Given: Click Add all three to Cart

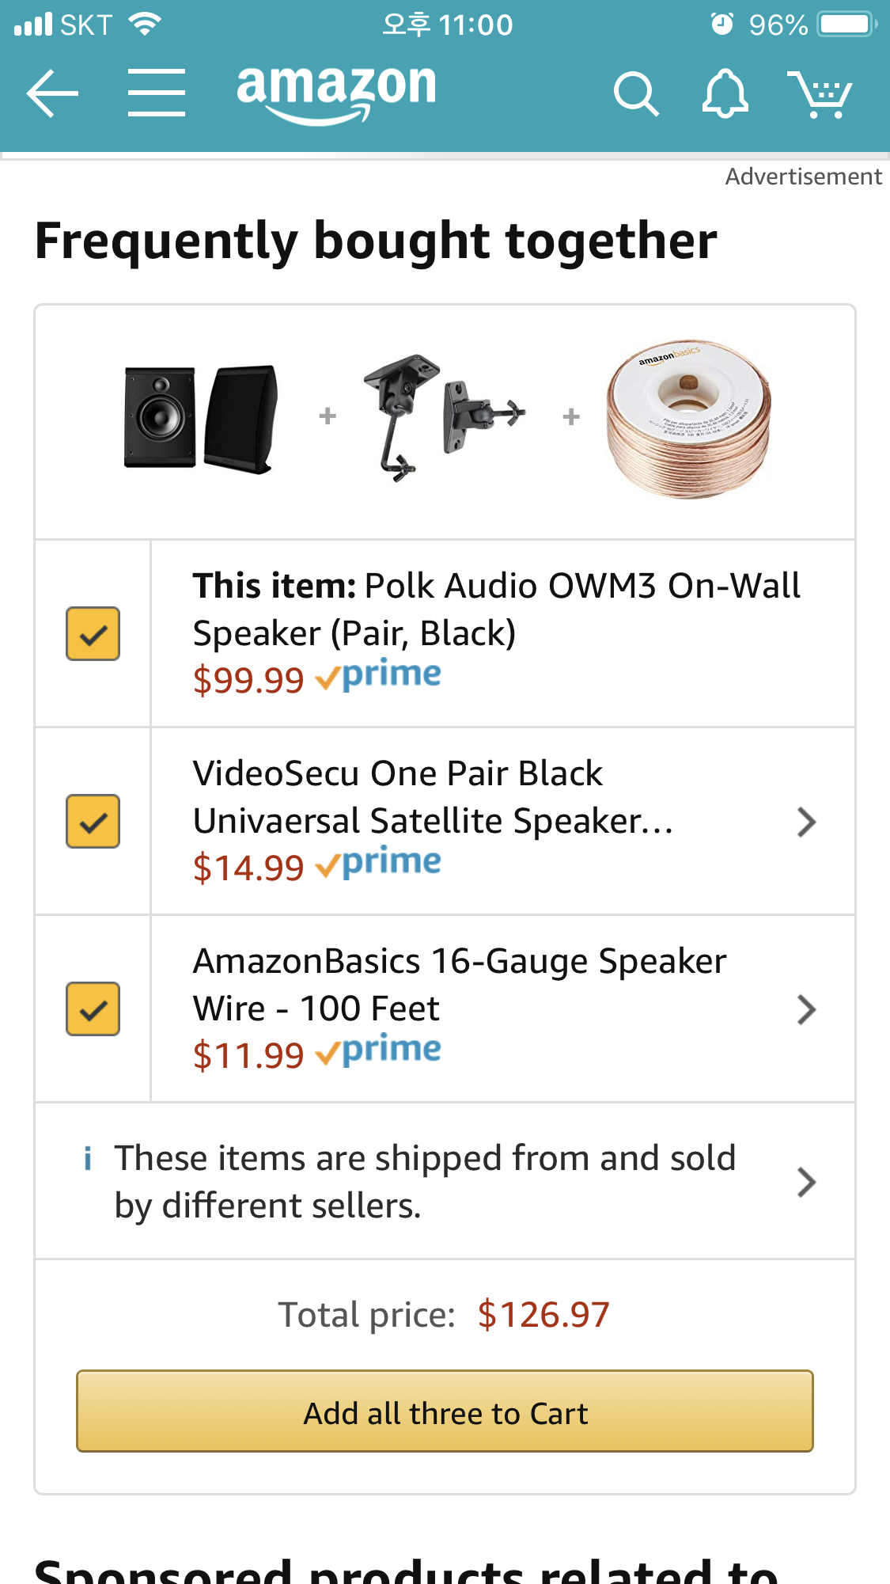Looking at the screenshot, I should coord(445,1411).
